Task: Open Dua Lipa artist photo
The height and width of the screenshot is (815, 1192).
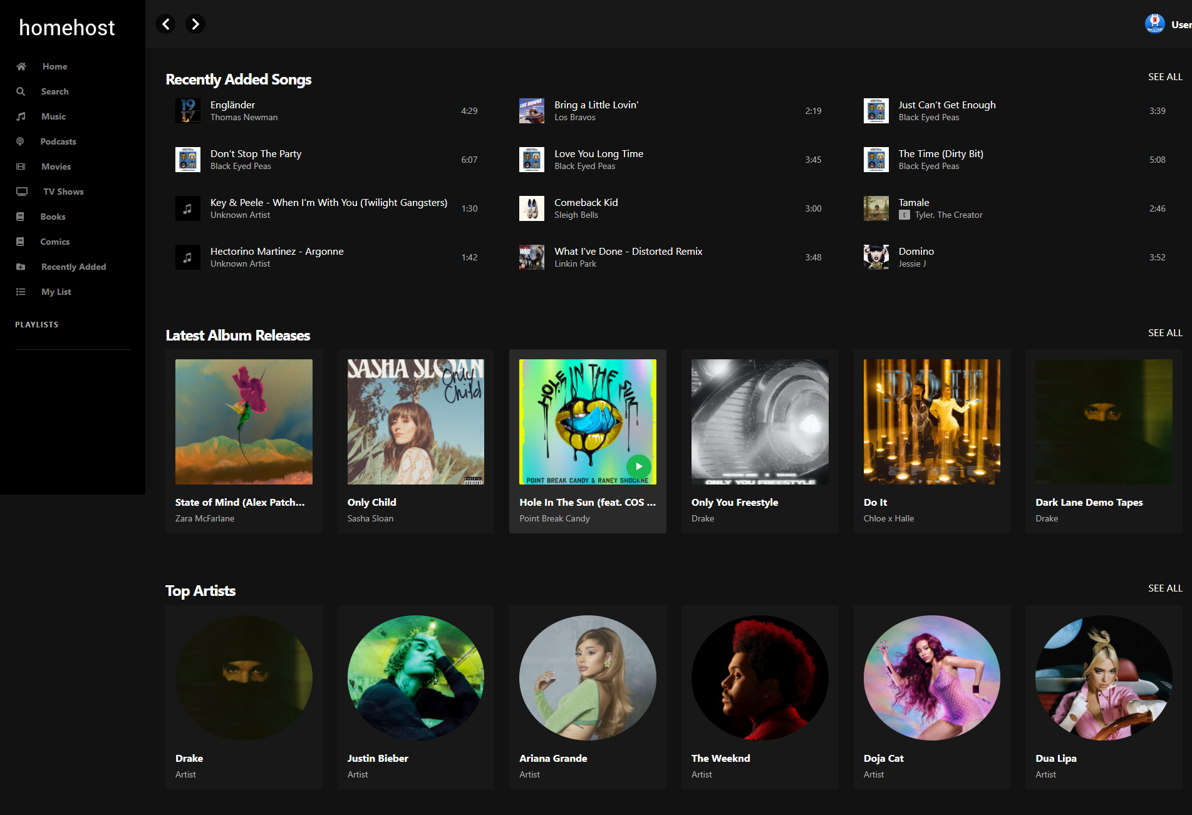Action: pos(1104,677)
